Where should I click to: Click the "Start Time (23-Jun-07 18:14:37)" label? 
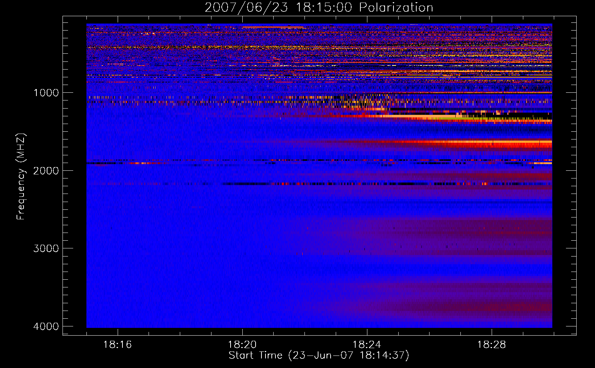(x=319, y=355)
